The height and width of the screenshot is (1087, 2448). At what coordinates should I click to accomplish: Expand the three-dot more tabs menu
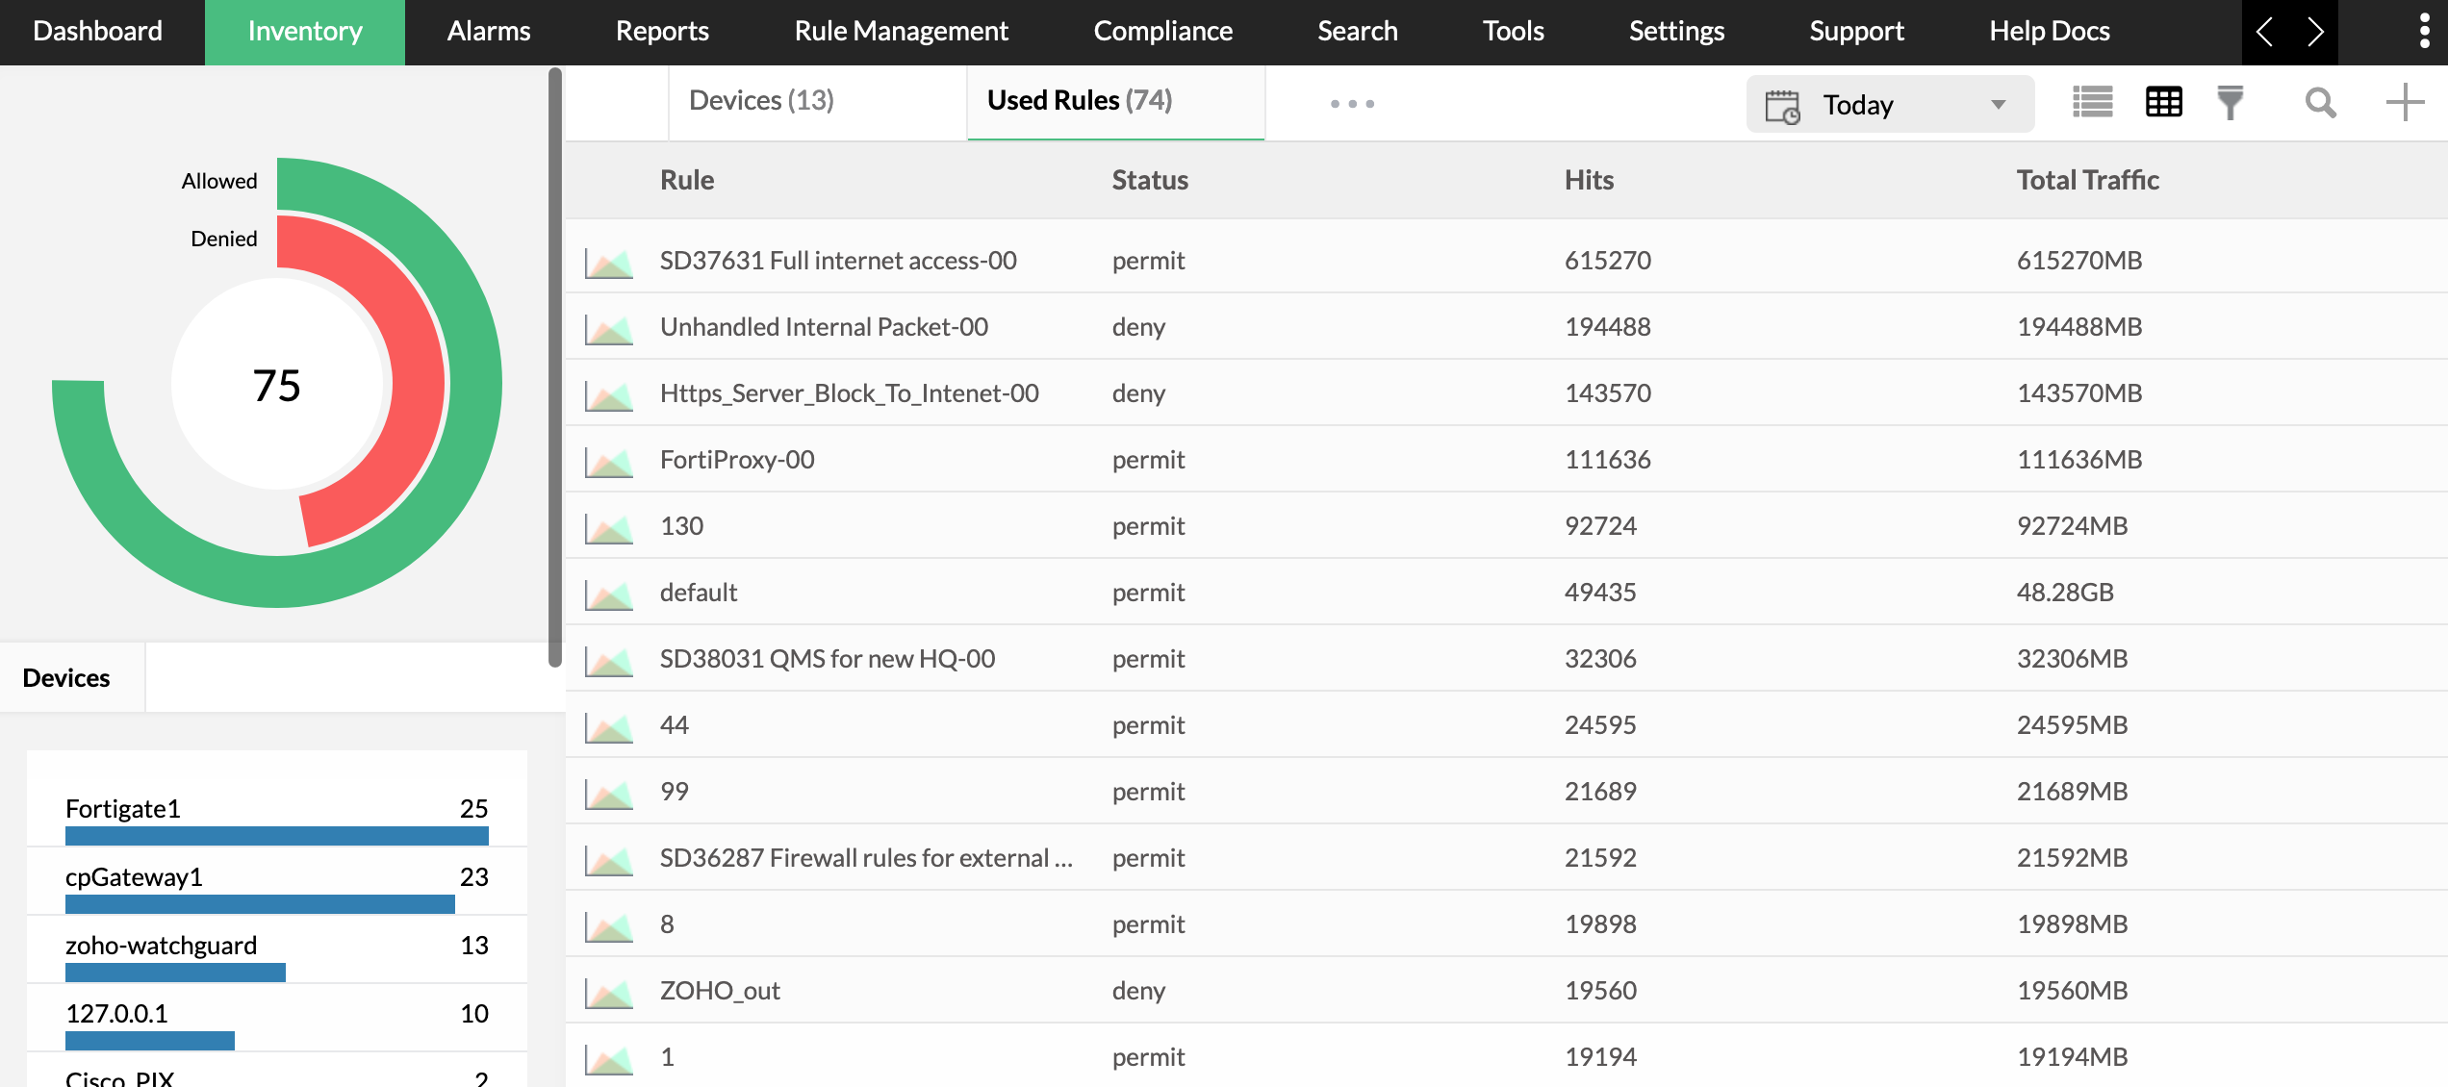(x=1352, y=103)
